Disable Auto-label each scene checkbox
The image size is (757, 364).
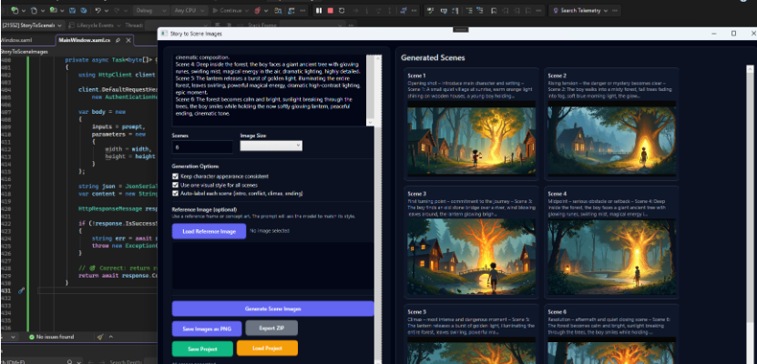point(176,194)
